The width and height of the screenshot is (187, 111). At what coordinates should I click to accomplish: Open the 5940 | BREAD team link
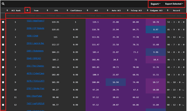(x=34, y=58)
